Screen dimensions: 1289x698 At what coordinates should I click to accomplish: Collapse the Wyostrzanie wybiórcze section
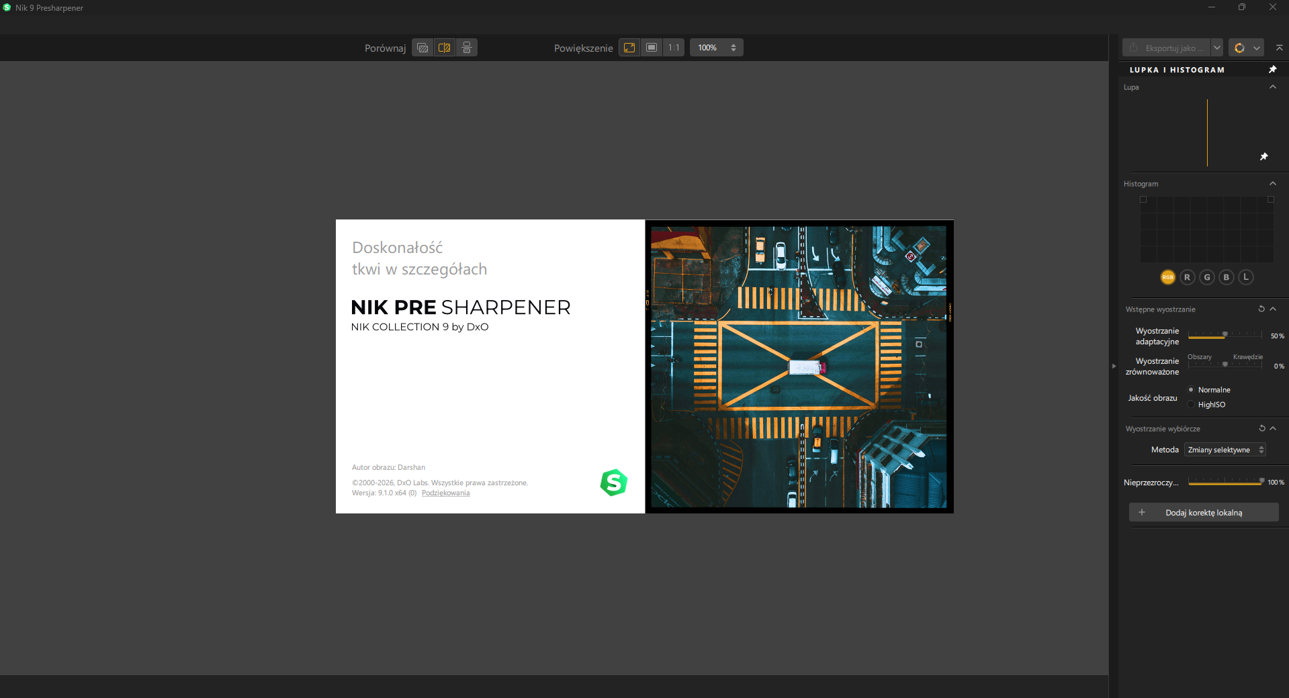click(1273, 428)
